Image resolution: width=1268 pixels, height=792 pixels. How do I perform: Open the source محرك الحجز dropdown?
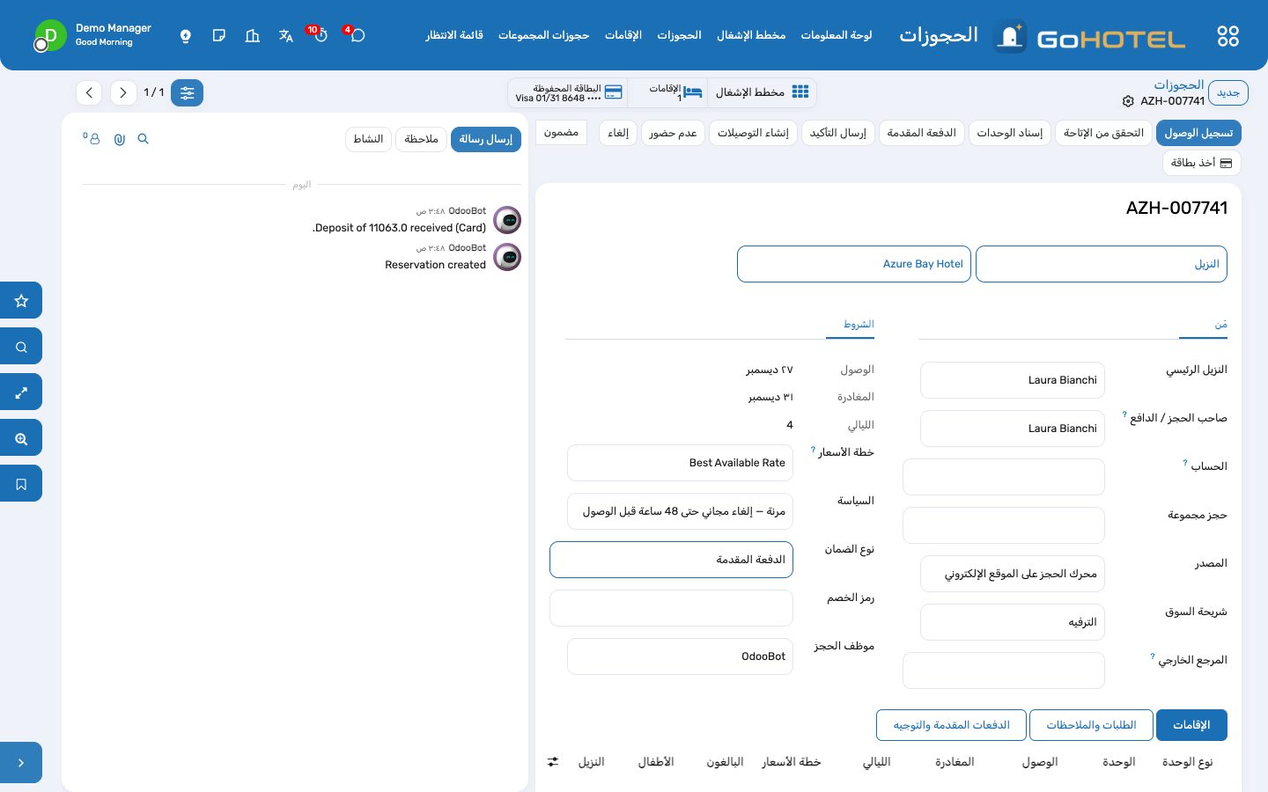(x=1013, y=574)
